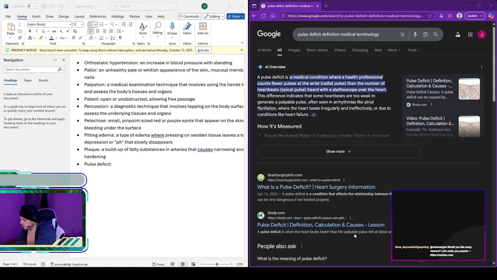Switch Navigation pane to Pages tab
497x280 pixels.
click(28, 80)
